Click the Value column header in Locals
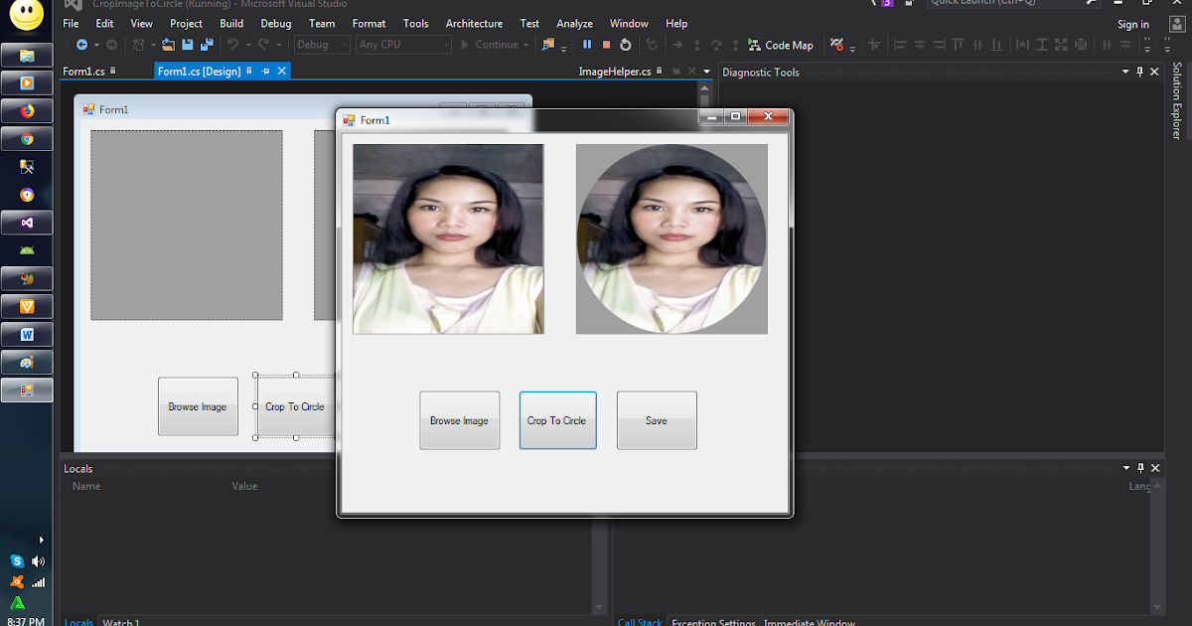Image resolution: width=1192 pixels, height=626 pixels. [245, 486]
